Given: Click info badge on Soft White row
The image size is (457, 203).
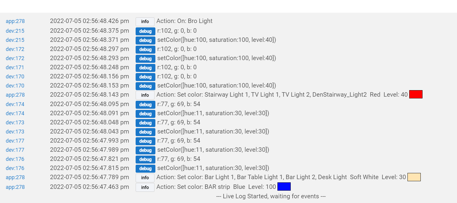Looking at the screenshot, I should (145, 178).
